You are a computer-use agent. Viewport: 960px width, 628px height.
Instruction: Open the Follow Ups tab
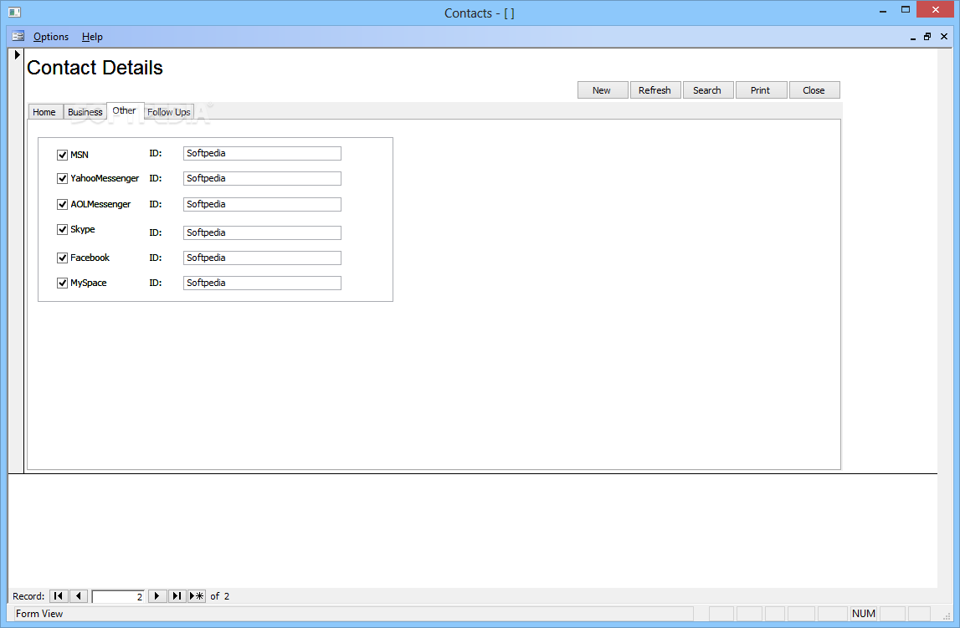click(169, 112)
